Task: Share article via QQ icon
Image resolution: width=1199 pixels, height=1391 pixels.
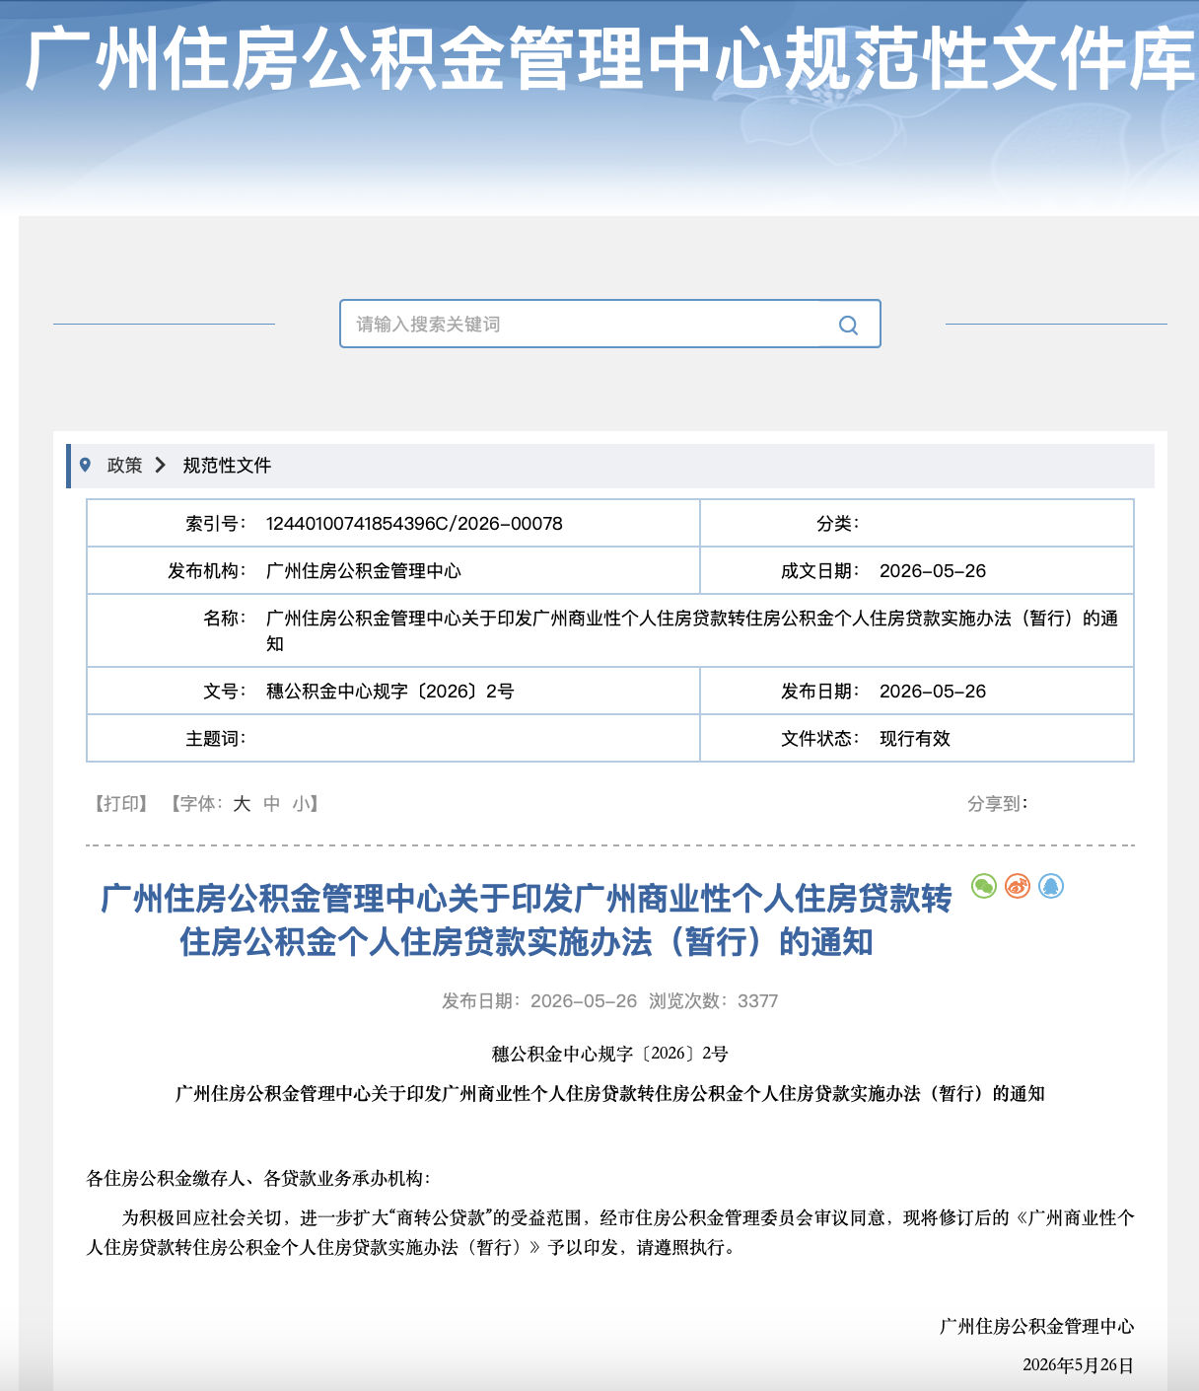Action: coord(1051,886)
